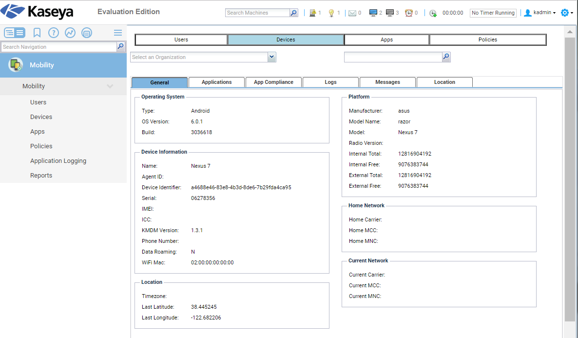Switch navigation to tree view mode
Viewport: 578px width, 338px height.
[x=10, y=33]
